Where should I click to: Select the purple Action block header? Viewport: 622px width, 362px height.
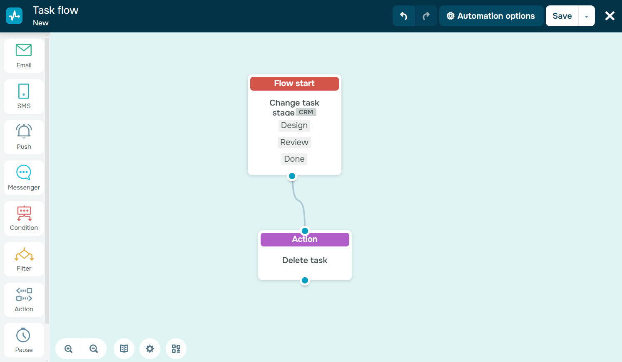305,239
